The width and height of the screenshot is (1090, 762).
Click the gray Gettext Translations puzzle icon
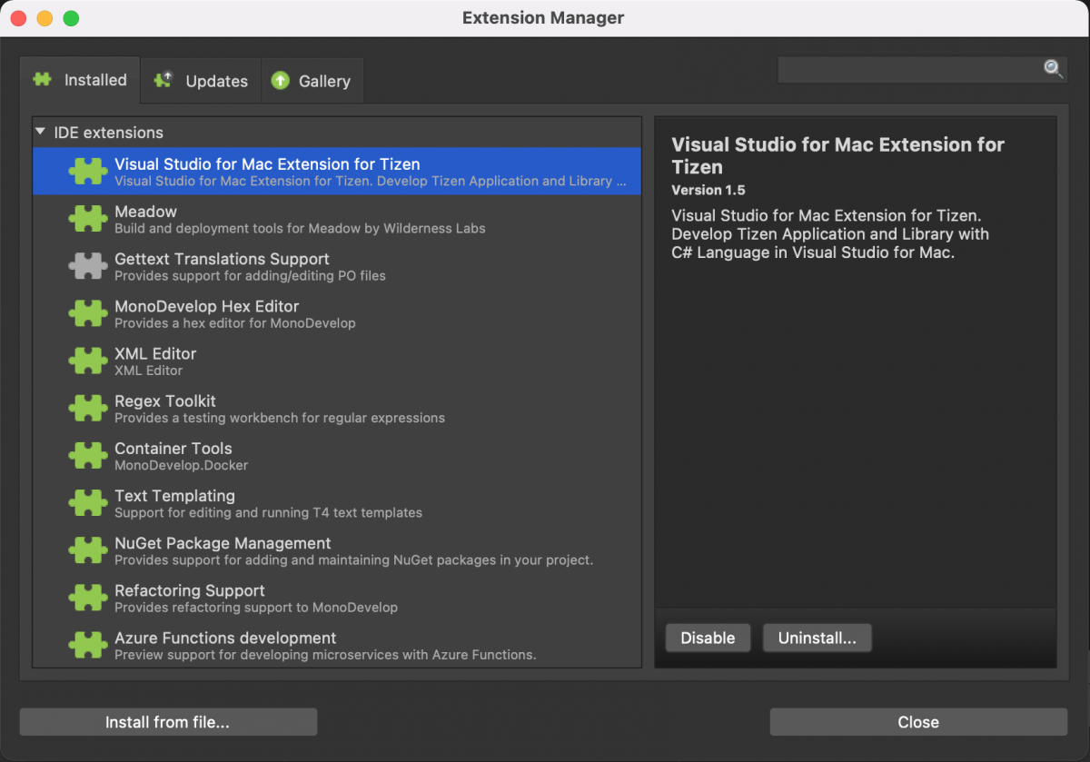pos(88,266)
